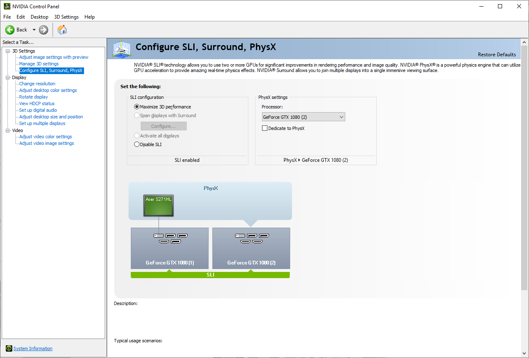Image resolution: width=529 pixels, height=358 pixels.
Task: Minimize the NVIDIA Control Panel window
Action: (x=481, y=6)
